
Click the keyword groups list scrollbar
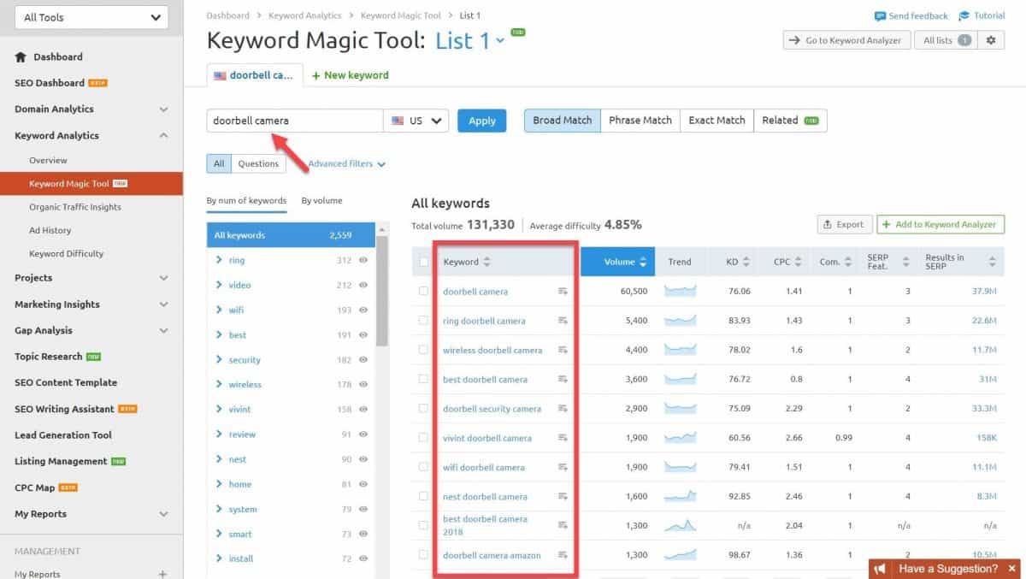382,291
